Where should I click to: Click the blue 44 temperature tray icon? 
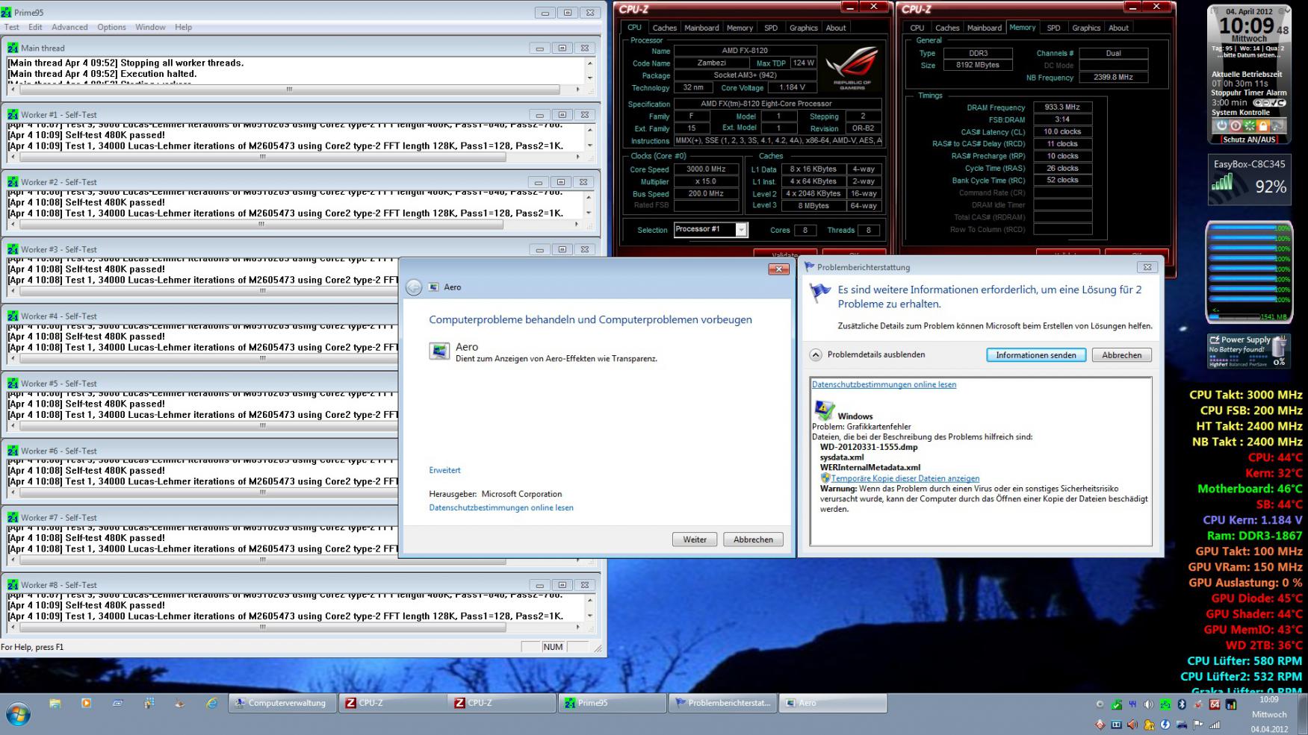[x=1132, y=704]
